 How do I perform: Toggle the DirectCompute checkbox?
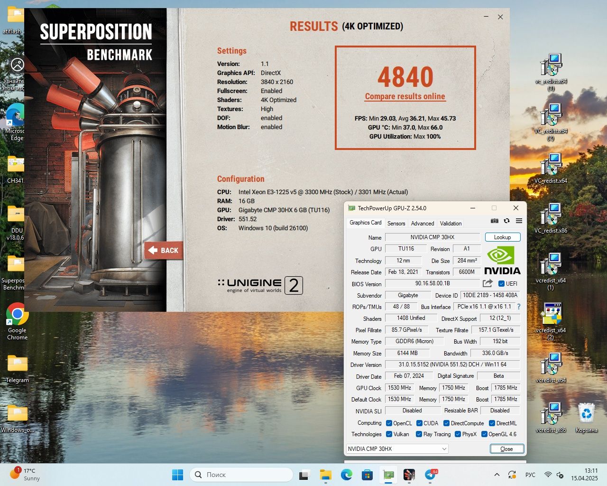pyautogui.click(x=446, y=423)
